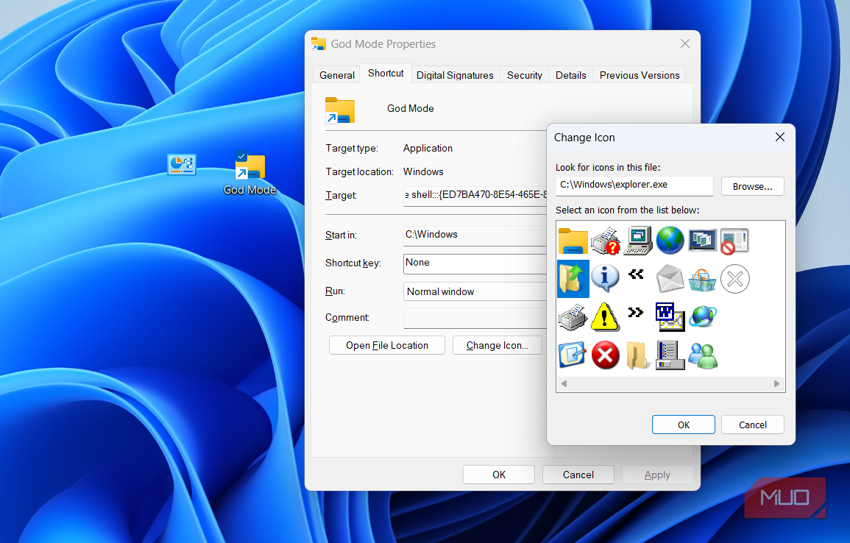Open the General tab
Screen dimensions: 850x543
pos(336,75)
